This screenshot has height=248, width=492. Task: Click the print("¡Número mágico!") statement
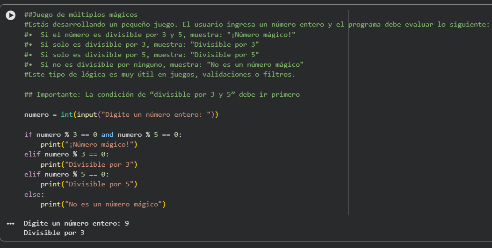point(89,144)
